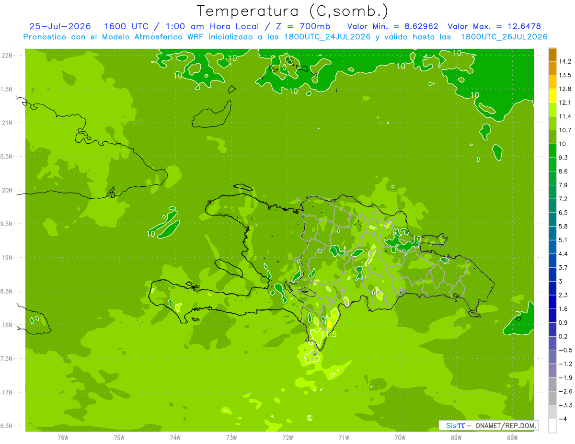
Task: Click the '76W' longitude axis label
Action: (x=63, y=438)
